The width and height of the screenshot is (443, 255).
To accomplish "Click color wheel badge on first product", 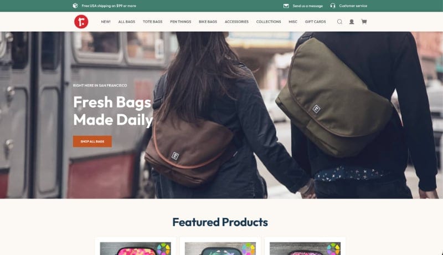I will point(163,249).
